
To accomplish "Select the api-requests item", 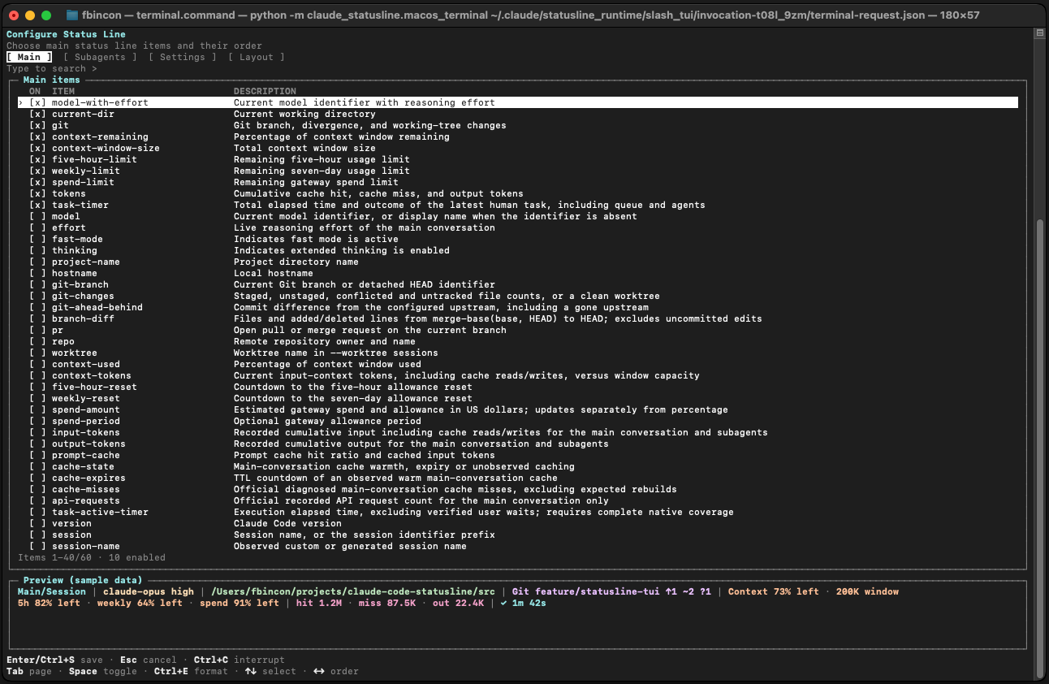I will coord(86,501).
